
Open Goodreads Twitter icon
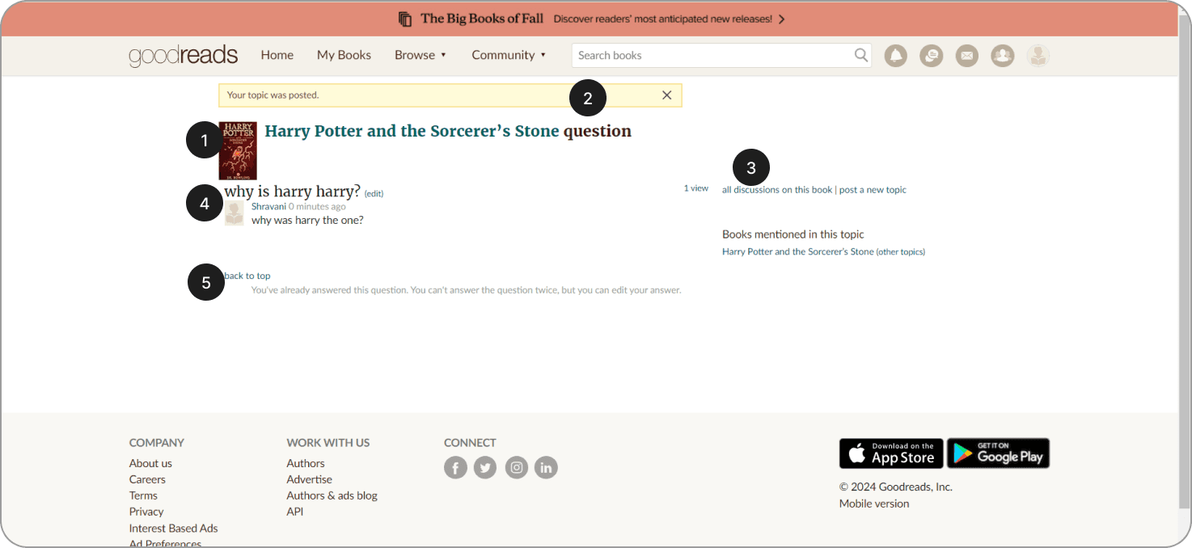pos(485,467)
